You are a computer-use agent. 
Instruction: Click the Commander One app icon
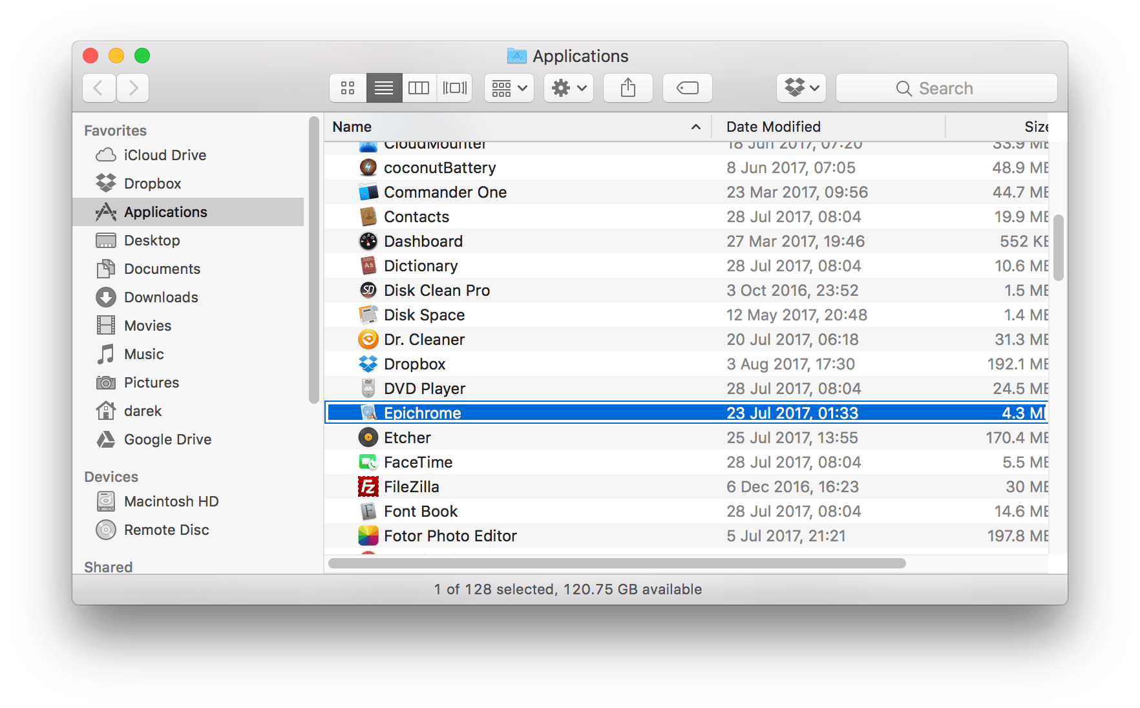click(x=368, y=192)
